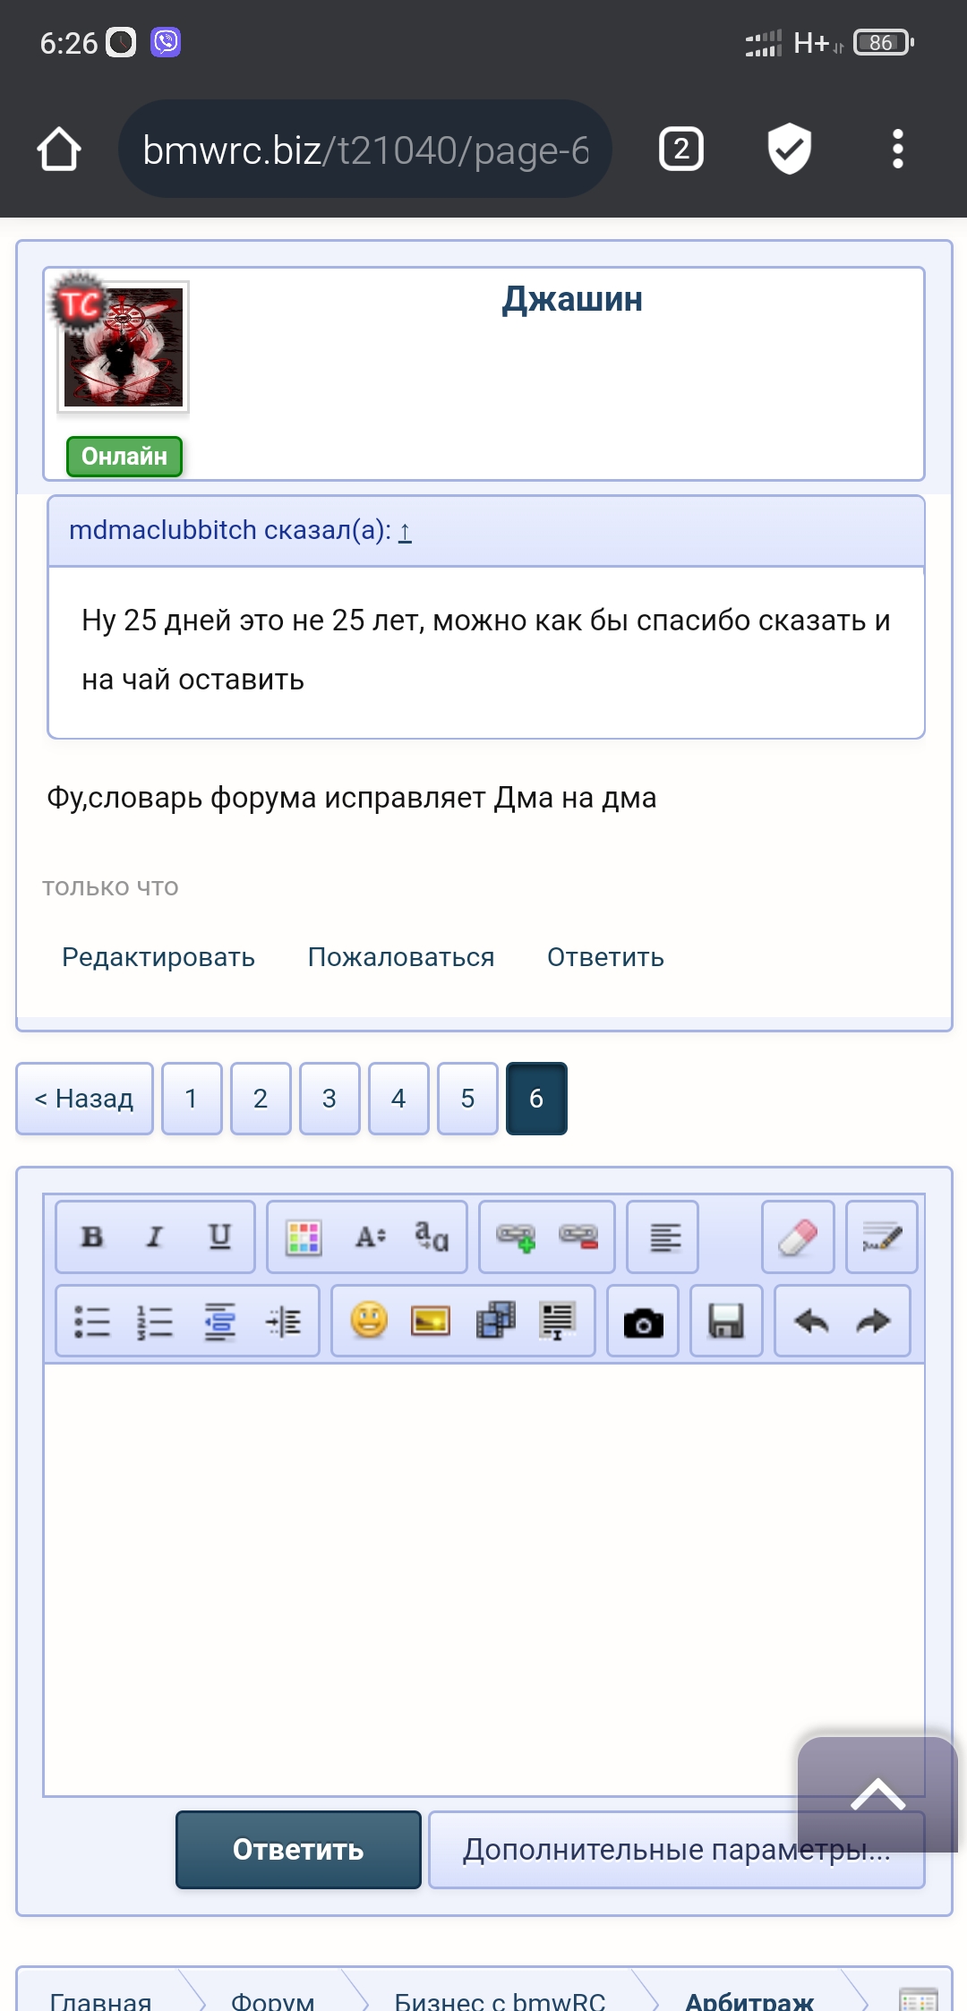Go to page 4
The image size is (967, 2011).
tap(398, 1099)
